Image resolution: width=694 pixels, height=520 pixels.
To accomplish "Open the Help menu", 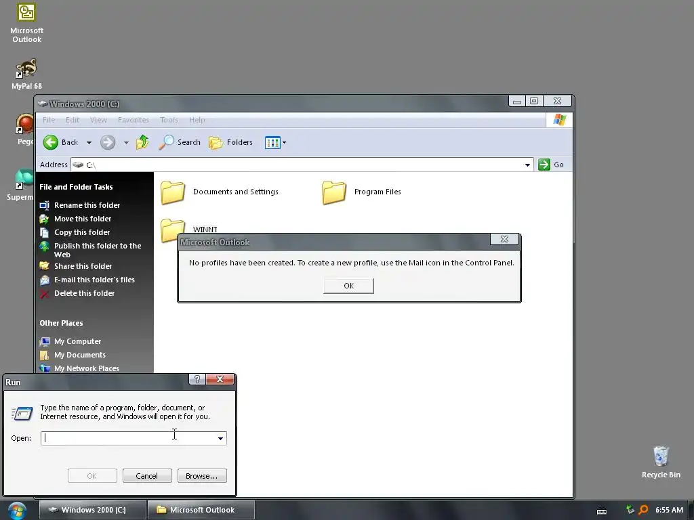I will pyautogui.click(x=197, y=120).
